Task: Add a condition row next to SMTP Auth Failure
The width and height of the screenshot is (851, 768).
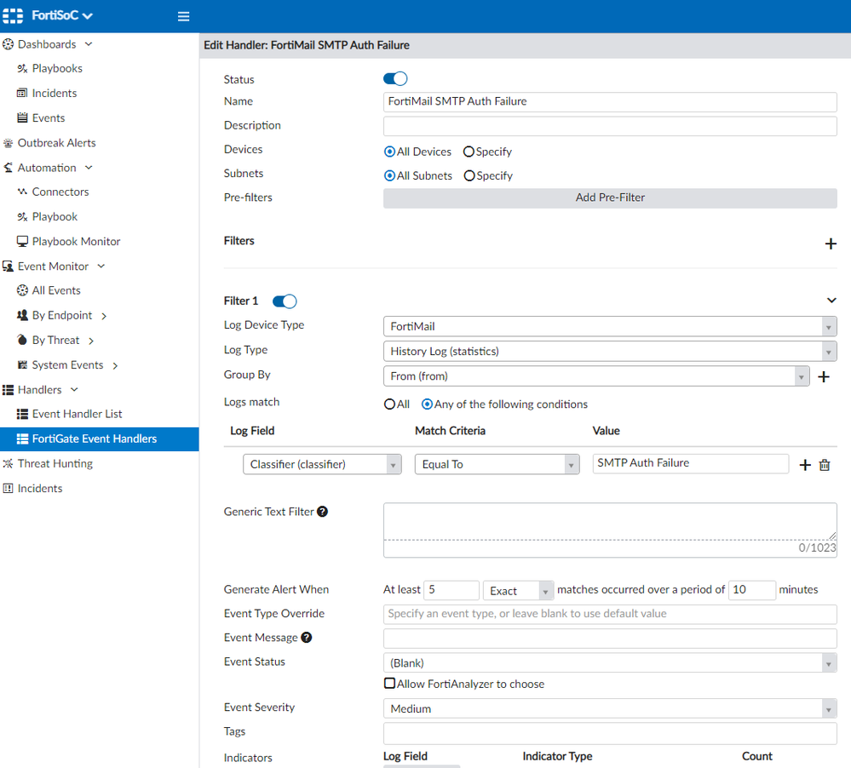Action: click(x=804, y=465)
